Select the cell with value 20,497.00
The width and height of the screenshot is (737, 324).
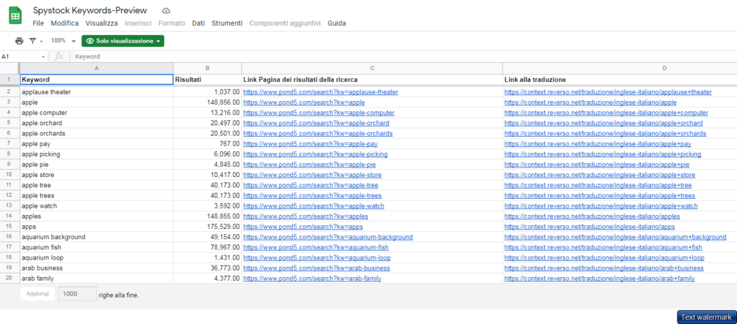pos(208,124)
